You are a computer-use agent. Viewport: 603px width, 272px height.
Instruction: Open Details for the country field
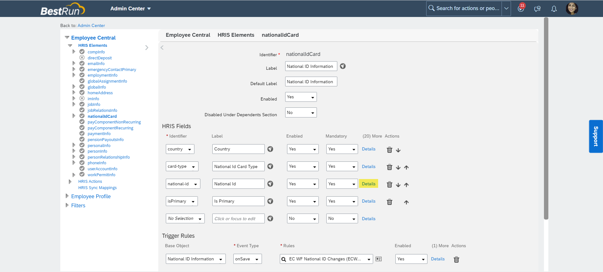(x=369, y=149)
